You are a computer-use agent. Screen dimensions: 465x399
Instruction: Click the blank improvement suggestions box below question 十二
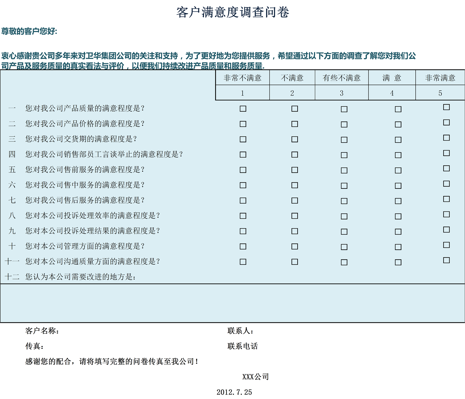coord(233,303)
